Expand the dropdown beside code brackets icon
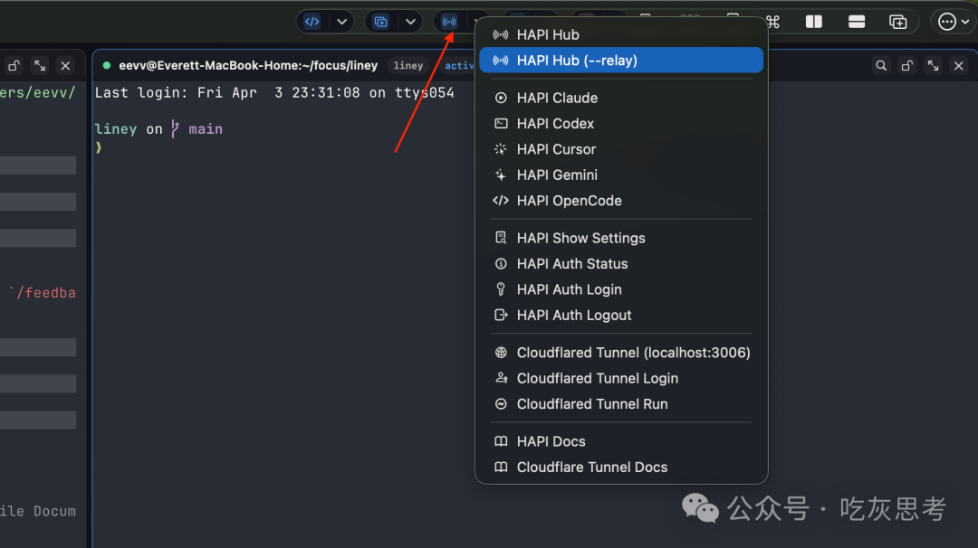This screenshot has height=548, width=978. (341, 22)
